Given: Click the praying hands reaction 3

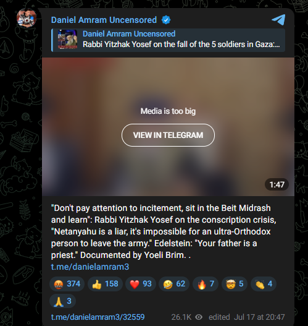Looking at the screenshot, I should pos(62,301).
